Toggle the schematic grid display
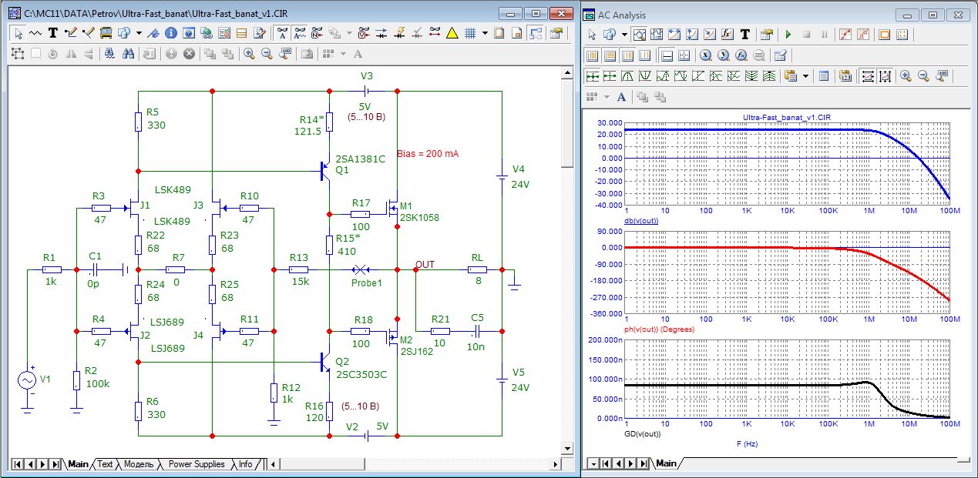The height and width of the screenshot is (478, 978). point(469,33)
